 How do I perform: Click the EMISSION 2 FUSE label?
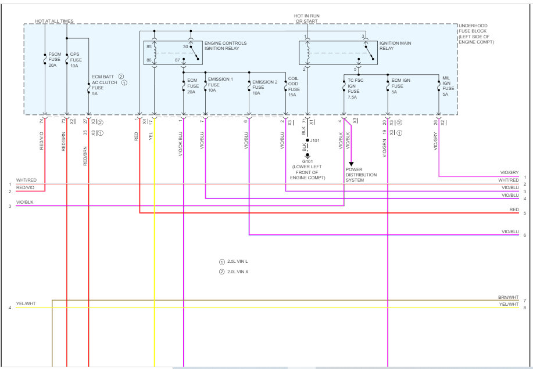pos(264,87)
